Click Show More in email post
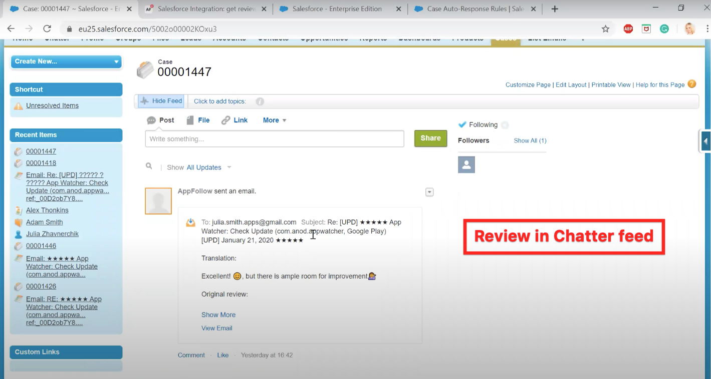The height and width of the screenshot is (379, 711). coord(218,314)
